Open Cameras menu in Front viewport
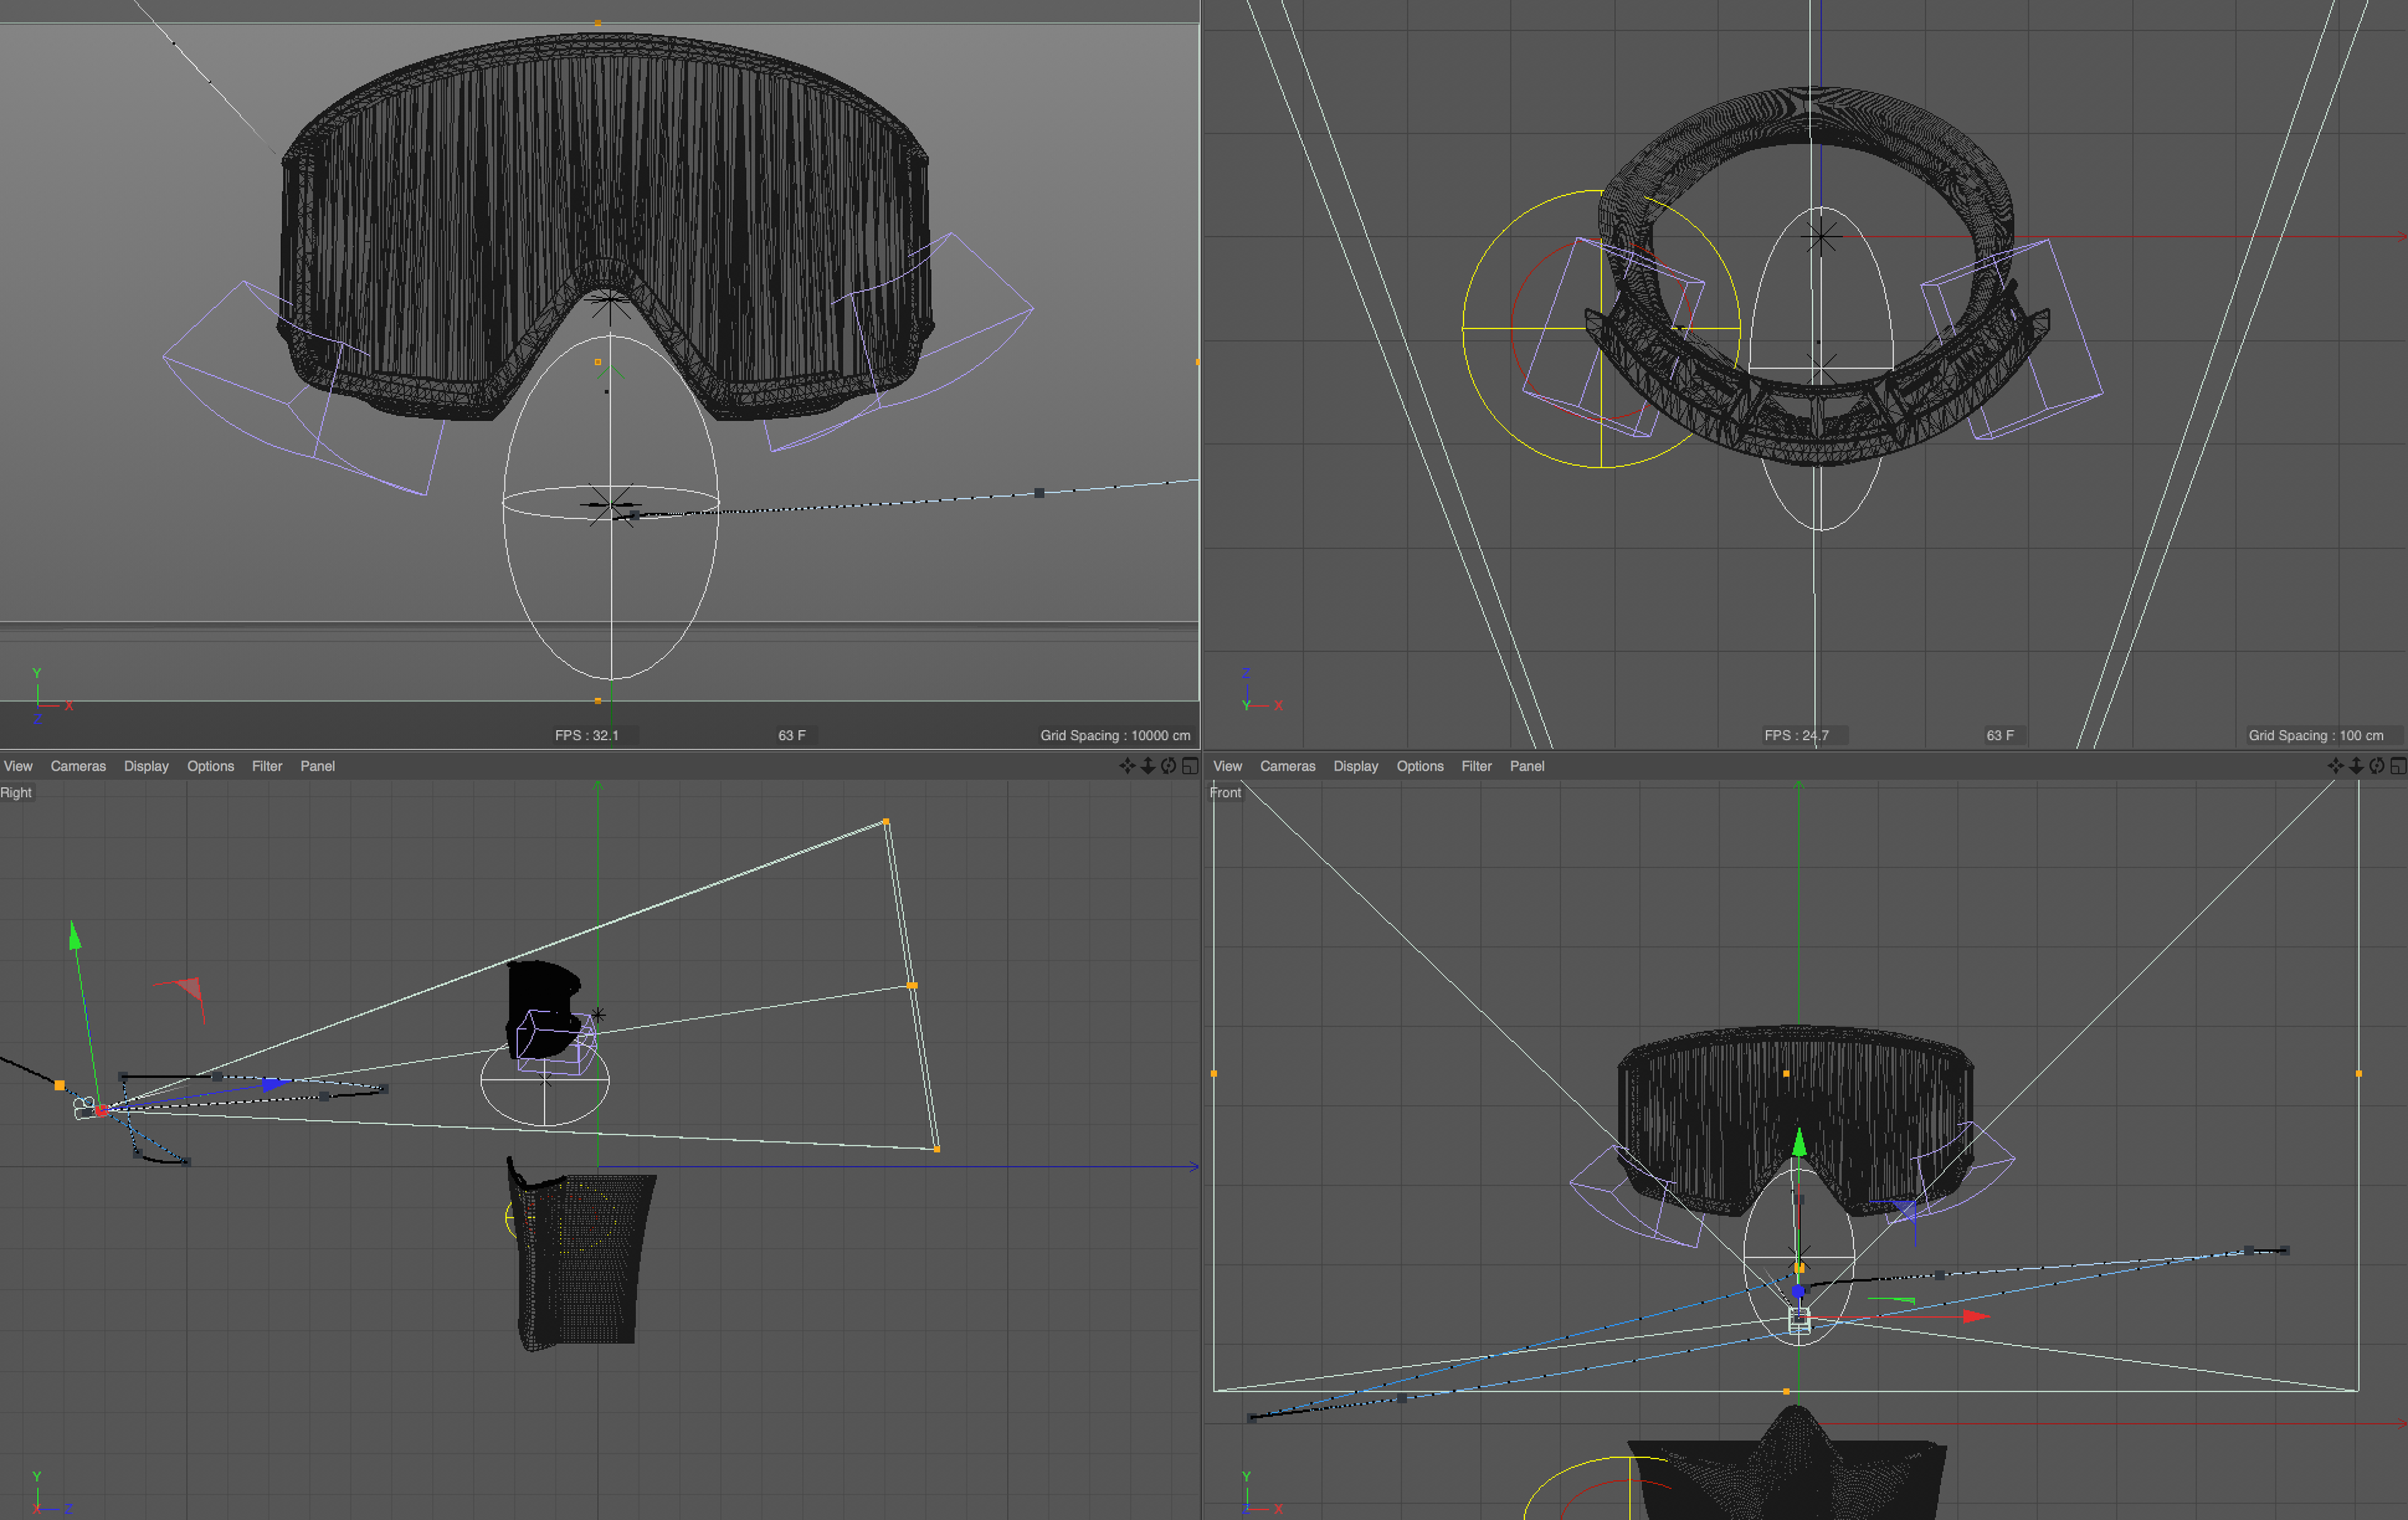 [1287, 766]
